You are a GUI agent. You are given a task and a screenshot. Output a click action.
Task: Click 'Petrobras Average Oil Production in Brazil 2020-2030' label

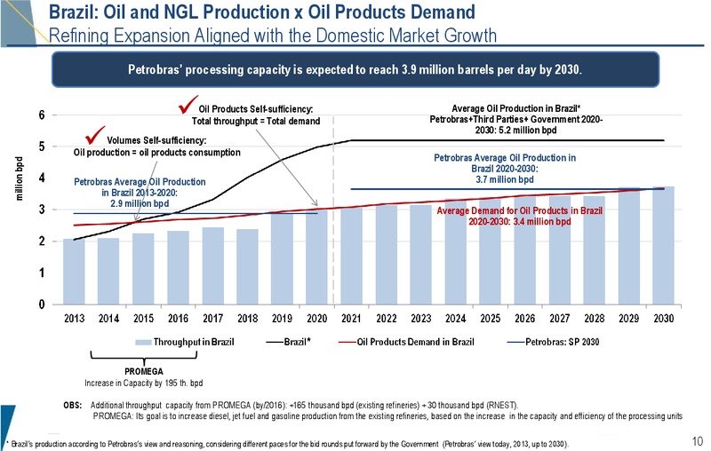[x=505, y=169]
